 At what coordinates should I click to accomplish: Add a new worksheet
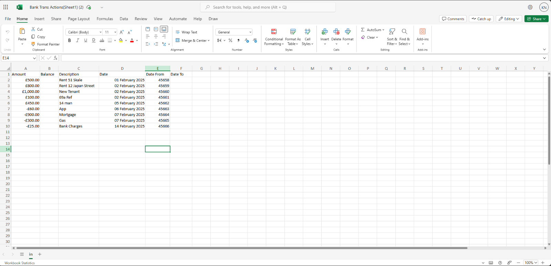click(x=40, y=254)
